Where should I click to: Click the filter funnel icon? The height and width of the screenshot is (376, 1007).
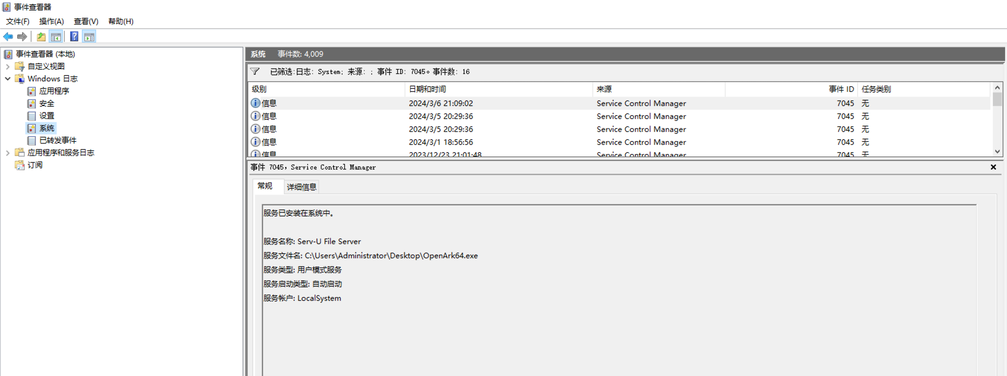255,71
